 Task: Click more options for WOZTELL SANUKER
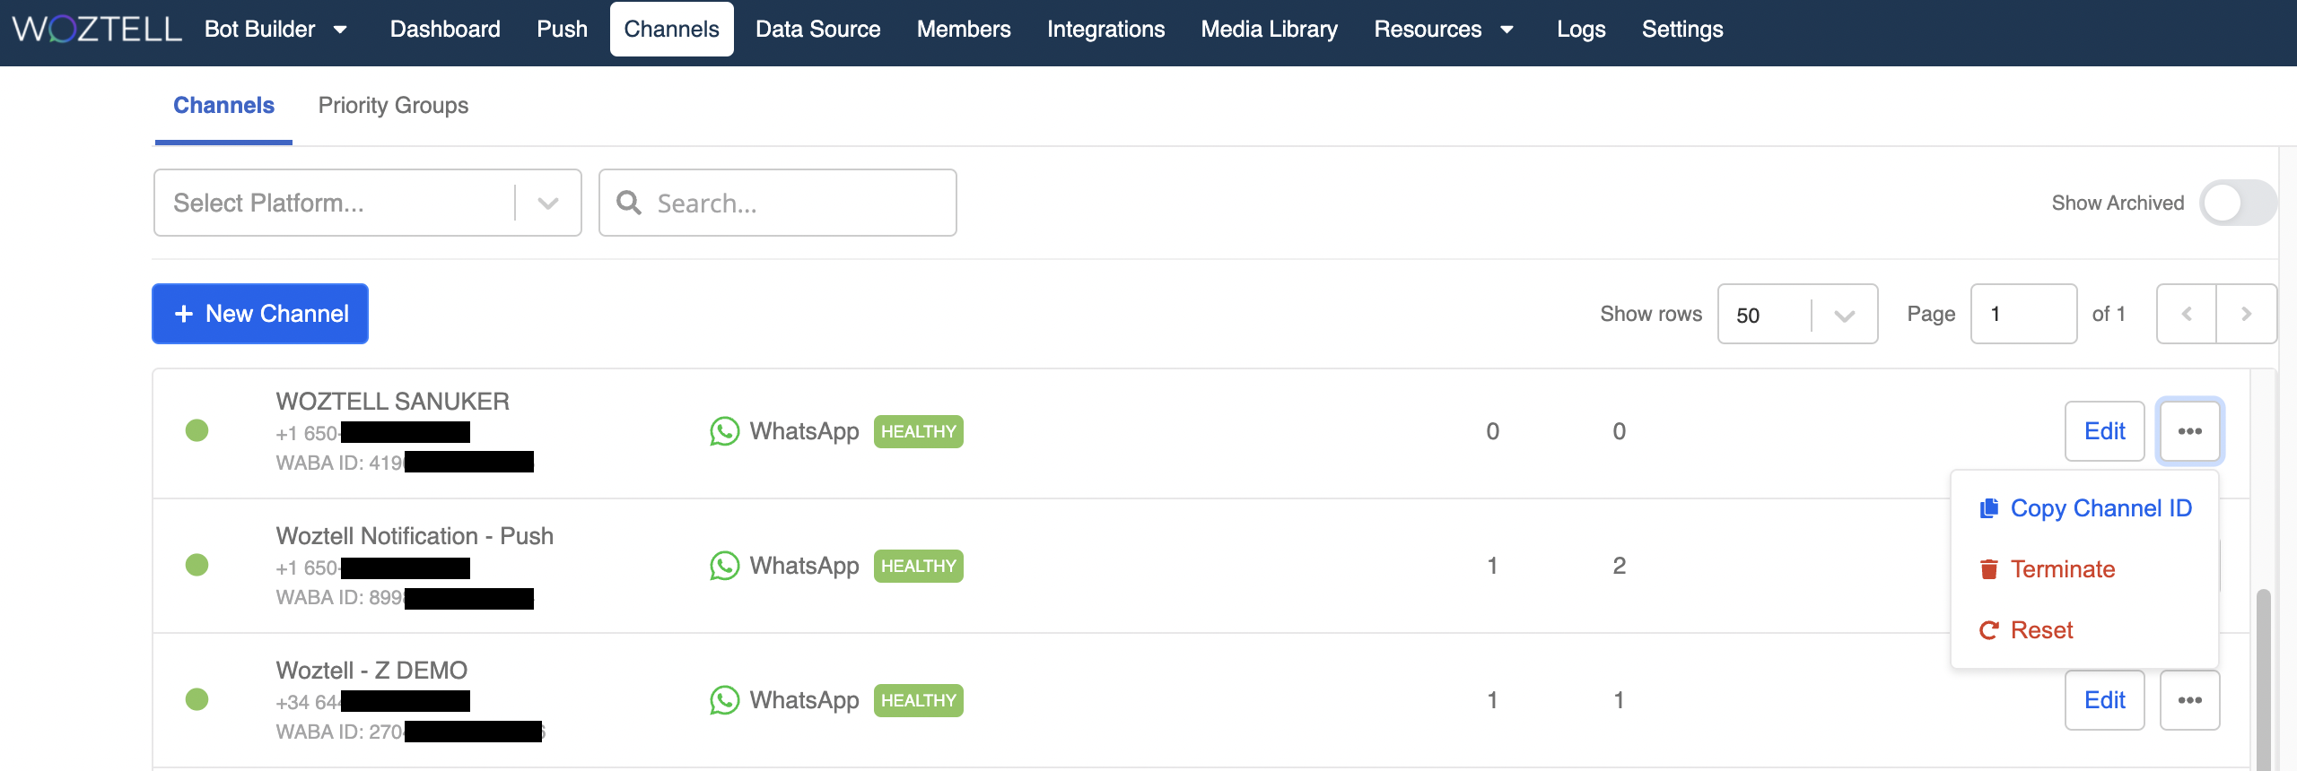(2190, 431)
